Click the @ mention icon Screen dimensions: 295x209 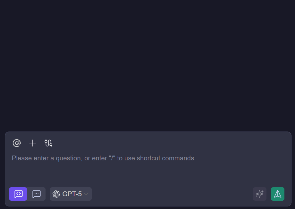[17, 143]
